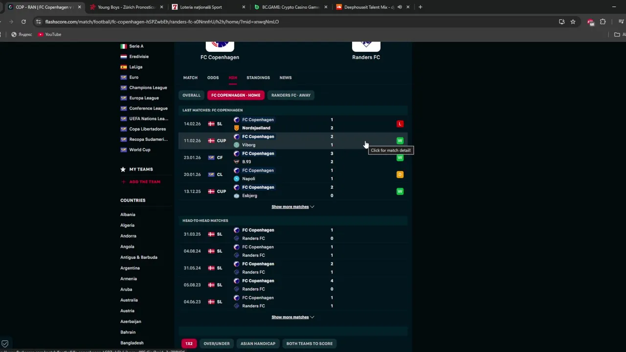Viewport: 626px width, 352px height.
Task: Click the green W badge for B.93 match
Action: (400, 157)
